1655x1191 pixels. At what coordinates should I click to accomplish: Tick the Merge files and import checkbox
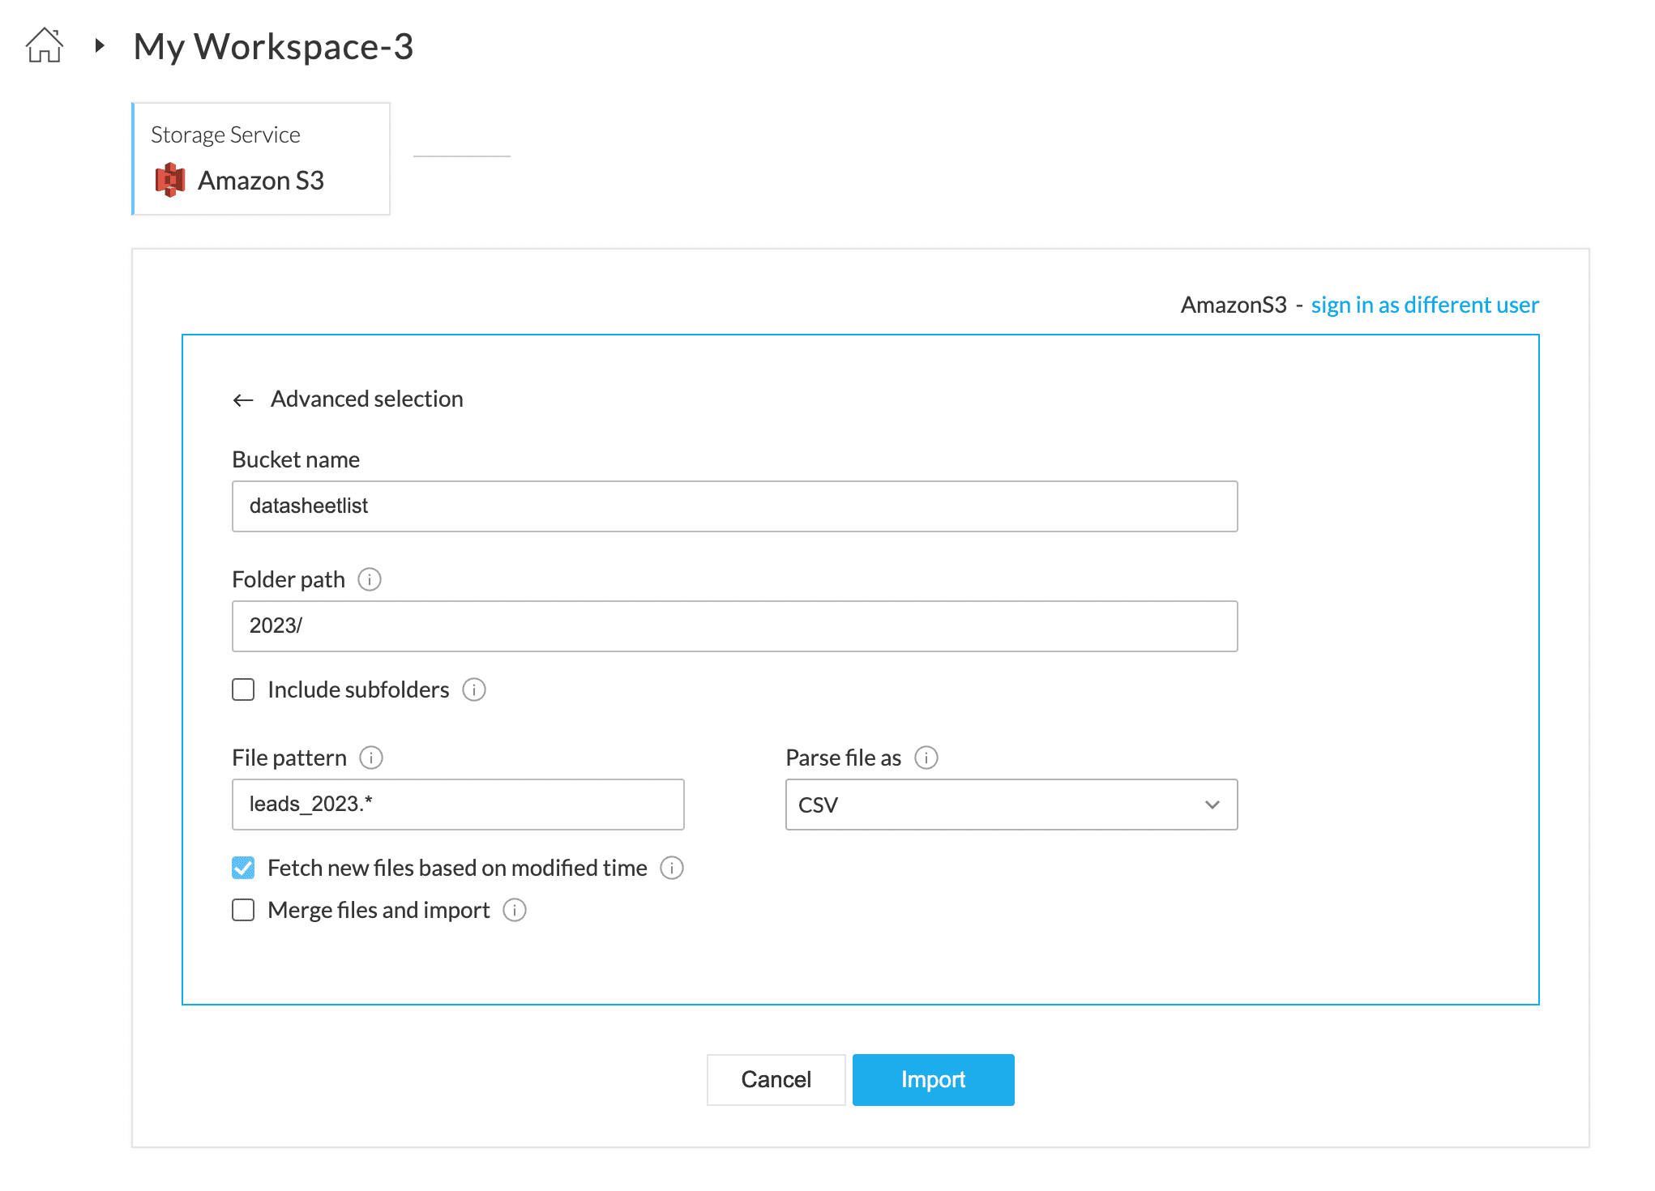click(x=243, y=911)
